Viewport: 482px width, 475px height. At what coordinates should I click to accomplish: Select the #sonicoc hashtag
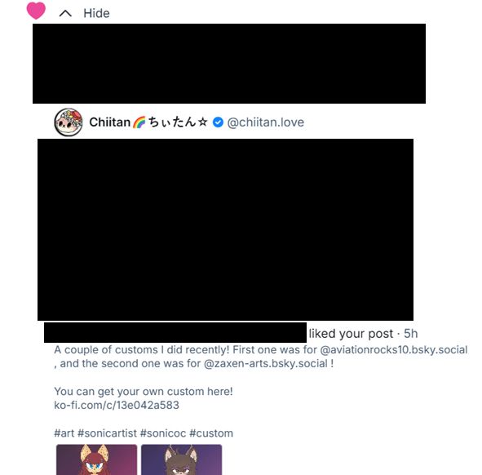click(x=163, y=433)
